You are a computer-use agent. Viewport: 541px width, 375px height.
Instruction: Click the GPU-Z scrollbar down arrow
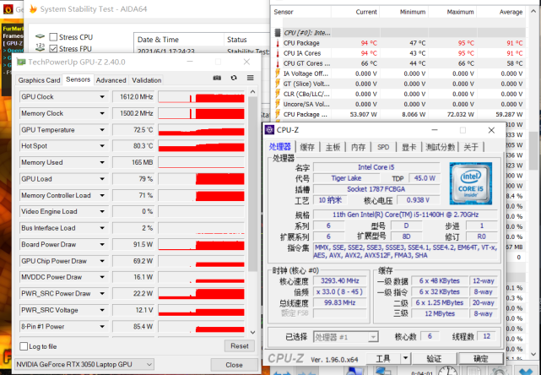253,332
